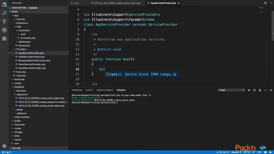The width and height of the screenshot is (274, 154).
Task: Change end of line via LF
Action: coord(253,152)
